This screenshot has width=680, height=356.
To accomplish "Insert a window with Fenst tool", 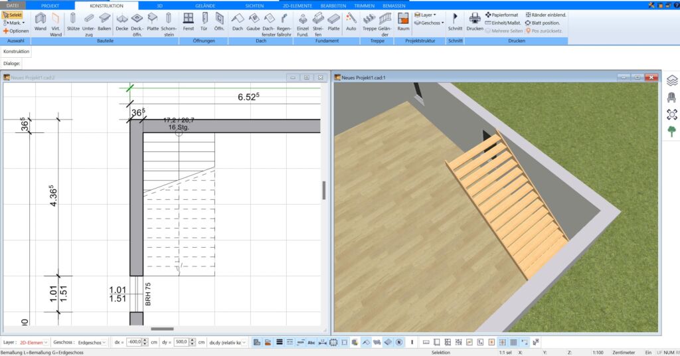I will [x=188, y=22].
